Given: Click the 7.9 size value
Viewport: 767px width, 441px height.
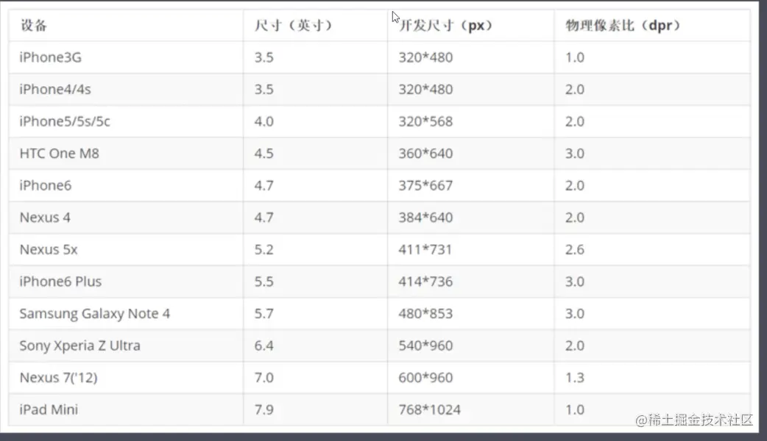Looking at the screenshot, I should coord(264,409).
